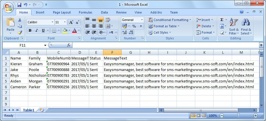Open Font dialog box launcher
This screenshot has height=121, width=266.
coord(79,38)
